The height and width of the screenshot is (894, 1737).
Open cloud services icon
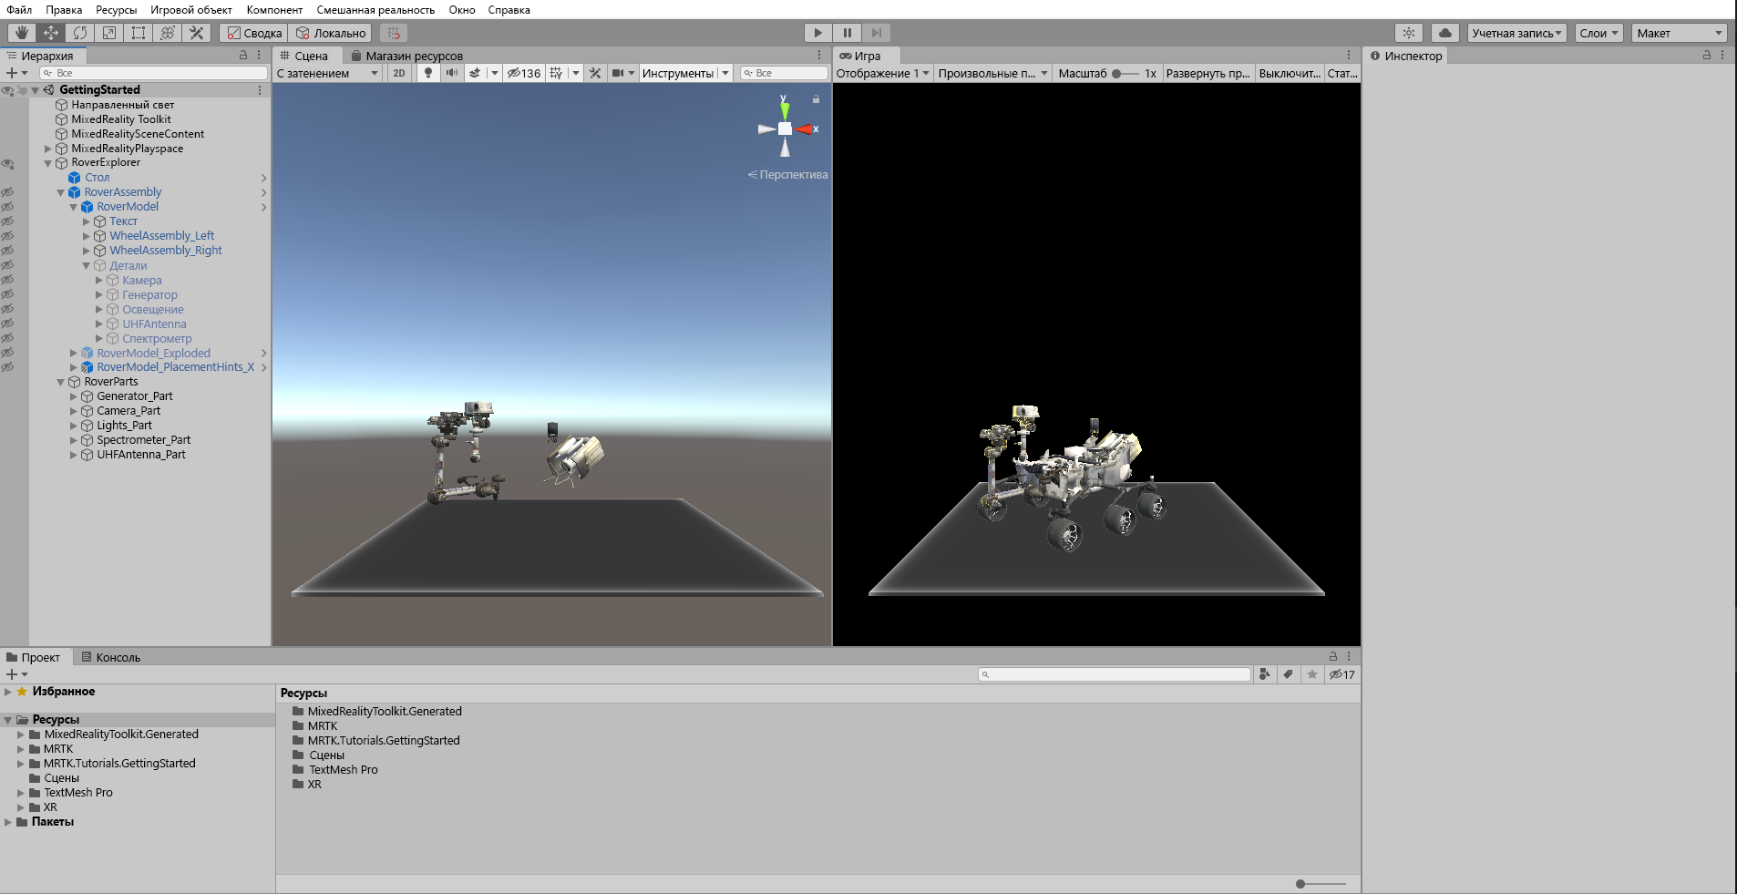click(1445, 33)
